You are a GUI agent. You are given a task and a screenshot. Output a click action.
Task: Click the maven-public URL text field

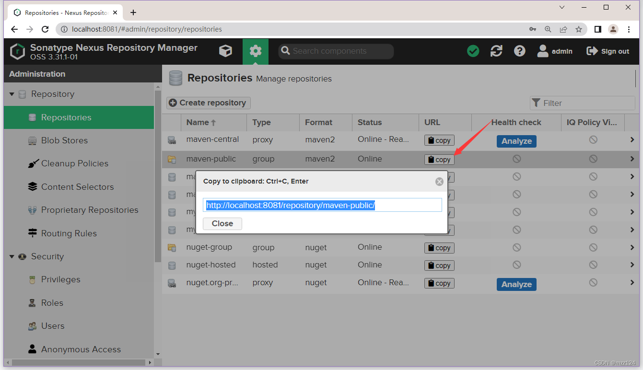tap(322, 205)
